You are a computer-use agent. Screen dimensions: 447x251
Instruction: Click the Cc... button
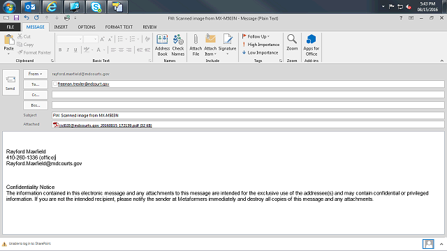click(36, 95)
